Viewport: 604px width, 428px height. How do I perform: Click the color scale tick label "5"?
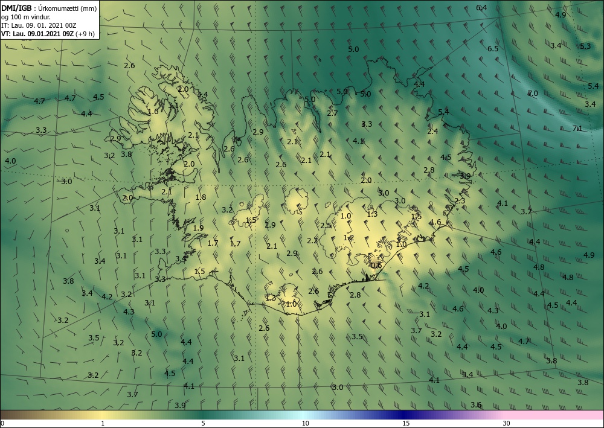203,423
